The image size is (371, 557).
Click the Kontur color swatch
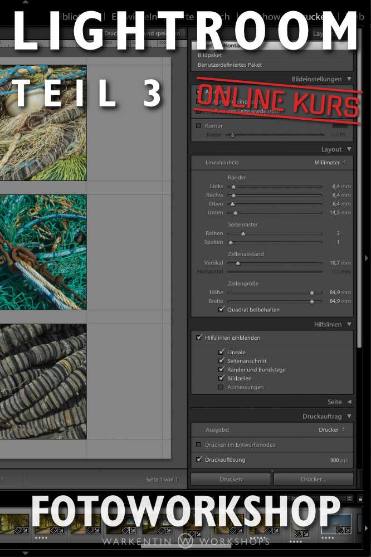click(x=340, y=125)
